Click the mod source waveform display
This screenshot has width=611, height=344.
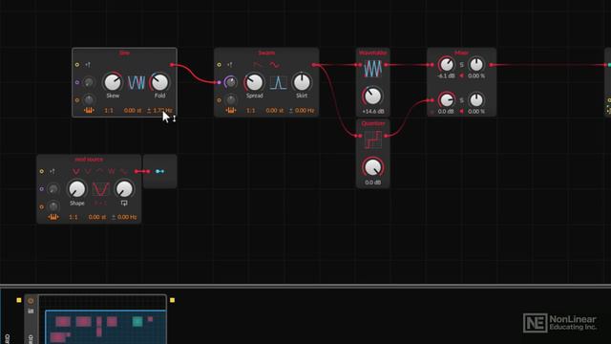click(100, 189)
